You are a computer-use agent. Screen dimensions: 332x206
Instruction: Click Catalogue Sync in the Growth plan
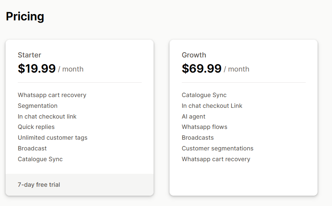tap(204, 95)
